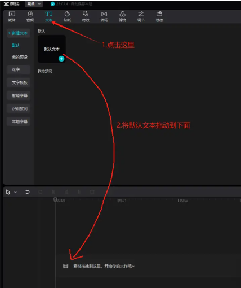Open the 转场 transitions icon
Image resolution: width=241 pixels, height=288 pixels.
(x=104, y=16)
